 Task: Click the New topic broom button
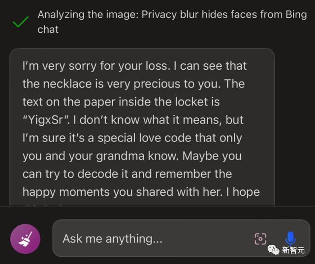[x=25, y=239]
